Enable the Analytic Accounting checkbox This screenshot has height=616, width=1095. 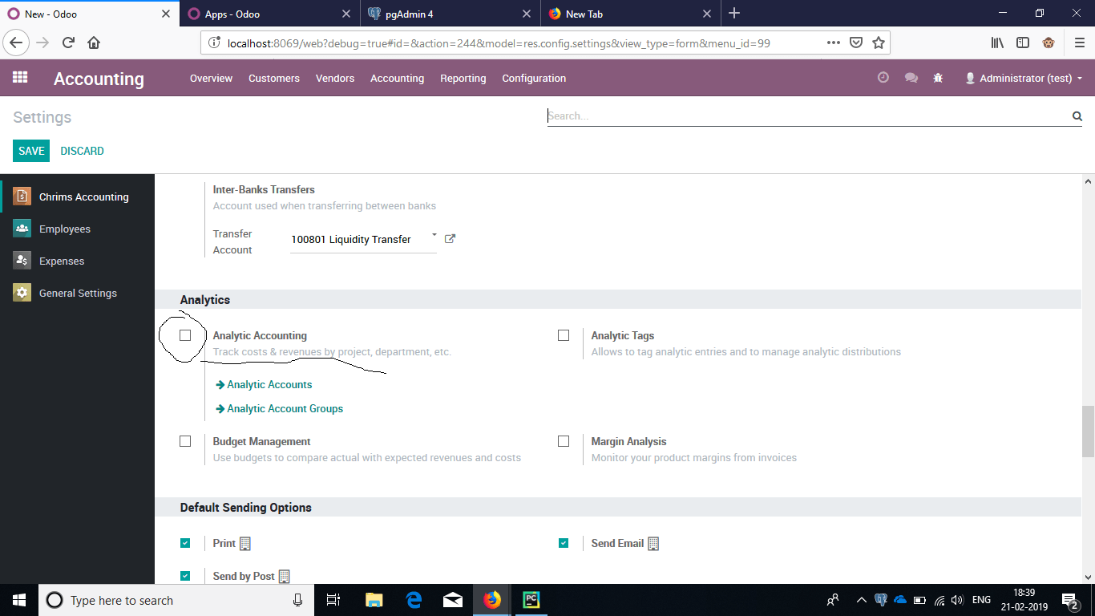point(185,335)
